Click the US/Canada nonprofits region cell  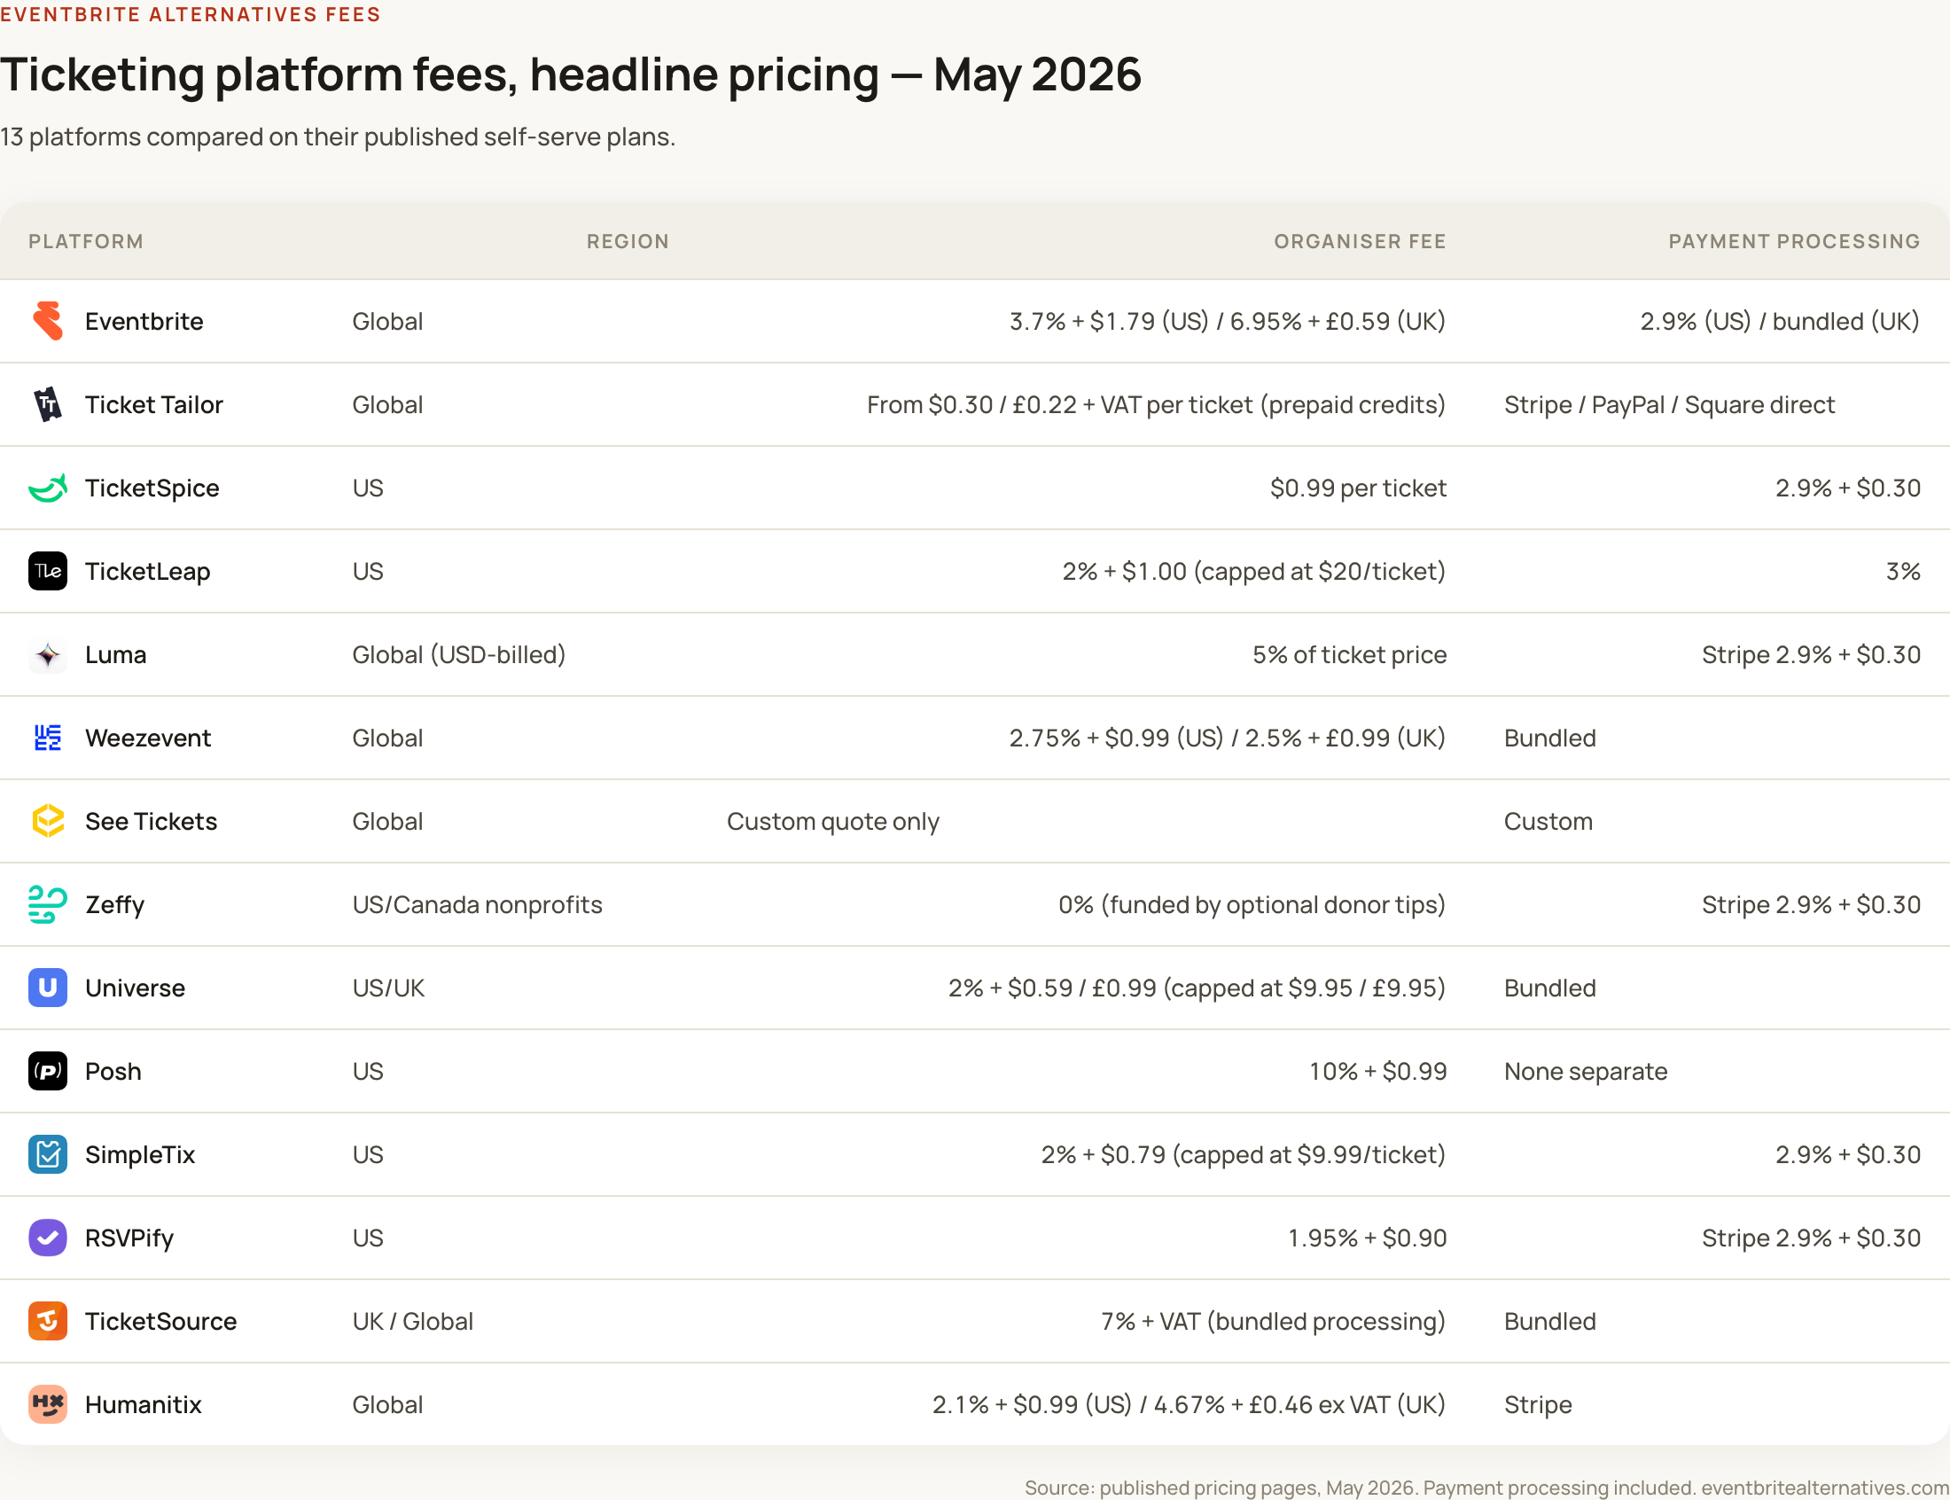(478, 904)
